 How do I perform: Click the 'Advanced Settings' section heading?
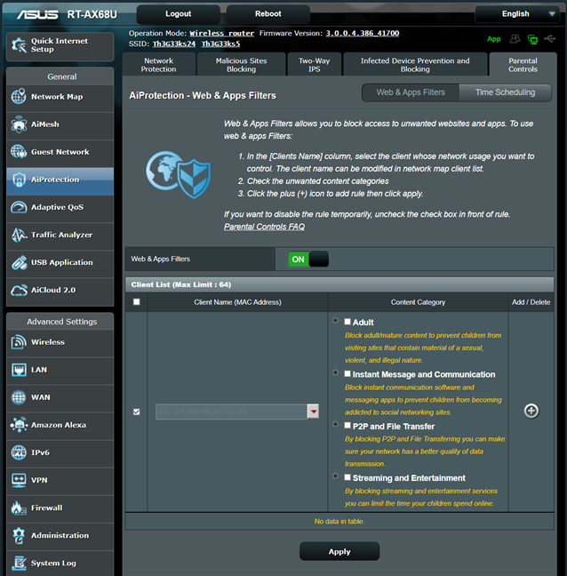tap(61, 322)
